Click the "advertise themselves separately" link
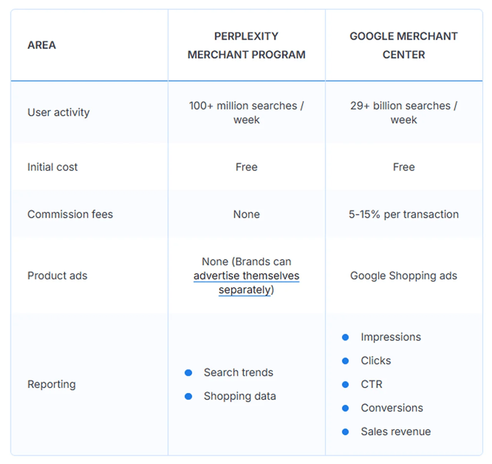 click(246, 276)
